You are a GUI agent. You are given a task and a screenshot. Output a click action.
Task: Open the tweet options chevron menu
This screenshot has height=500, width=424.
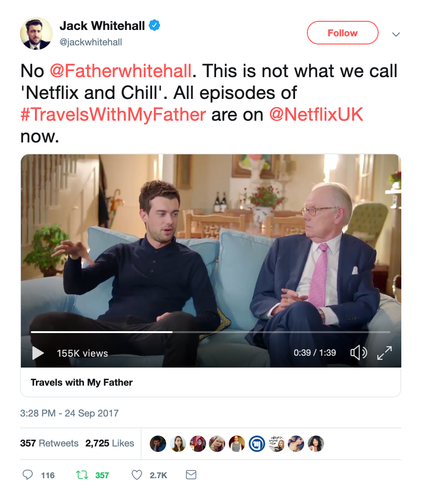pyautogui.click(x=396, y=34)
